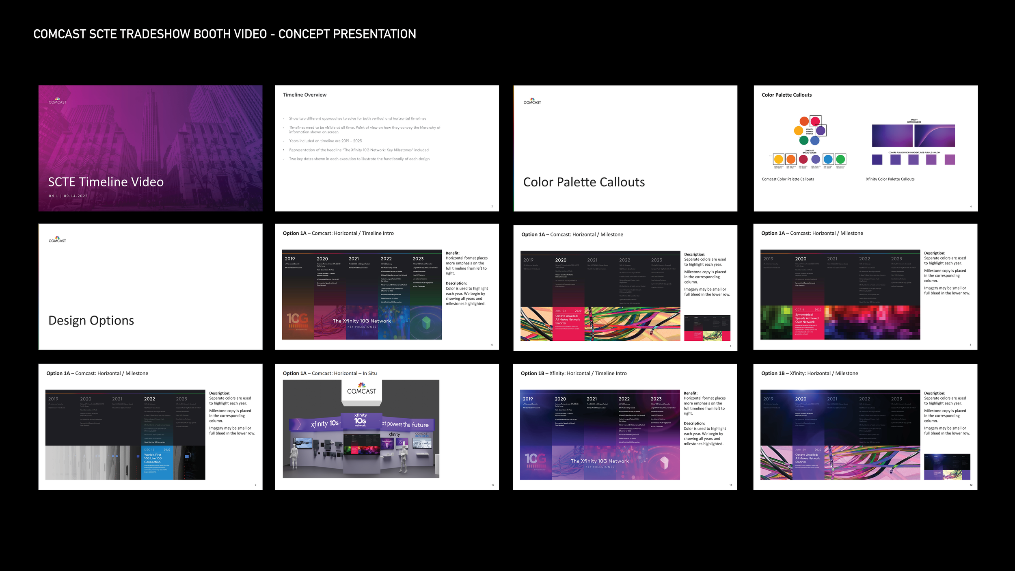This screenshot has width=1015, height=571.
Task: Select dark green circle in Xfinity Brand Guides ring
Action: (803, 141)
